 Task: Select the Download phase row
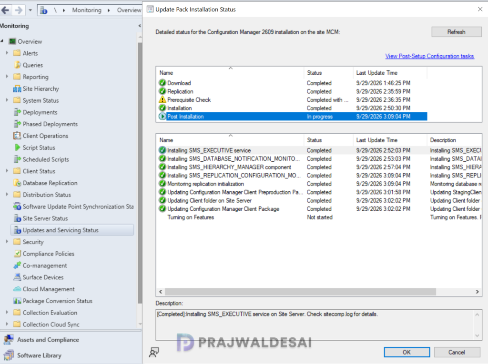tap(292, 83)
